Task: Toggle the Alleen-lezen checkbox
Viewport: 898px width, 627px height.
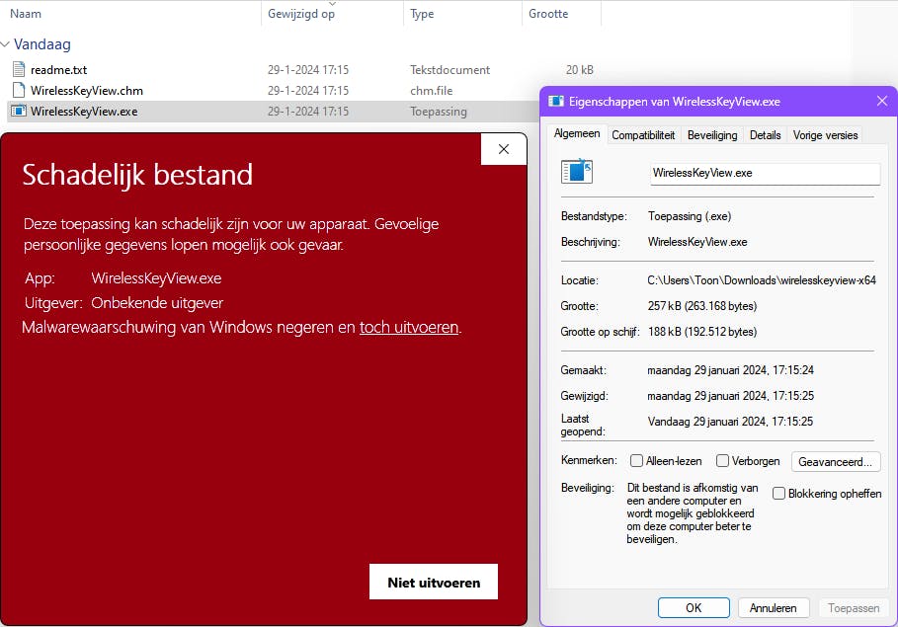Action: click(636, 461)
